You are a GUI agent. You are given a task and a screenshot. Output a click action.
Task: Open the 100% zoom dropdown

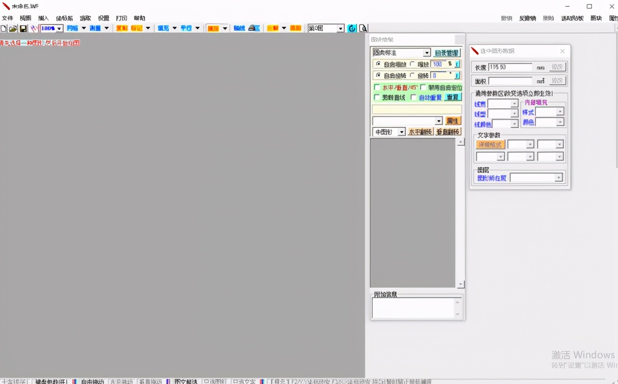point(59,28)
